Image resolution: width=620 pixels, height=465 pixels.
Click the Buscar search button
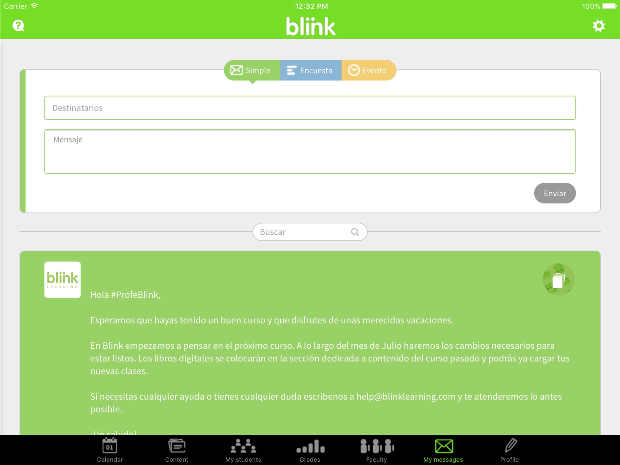[355, 232]
